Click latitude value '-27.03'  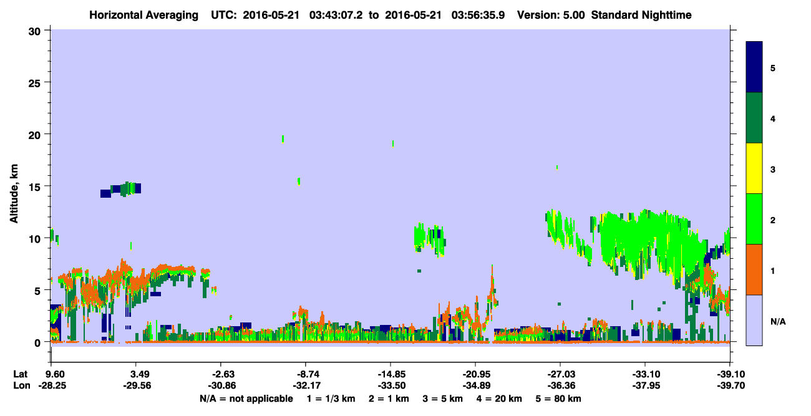pyautogui.click(x=560, y=374)
